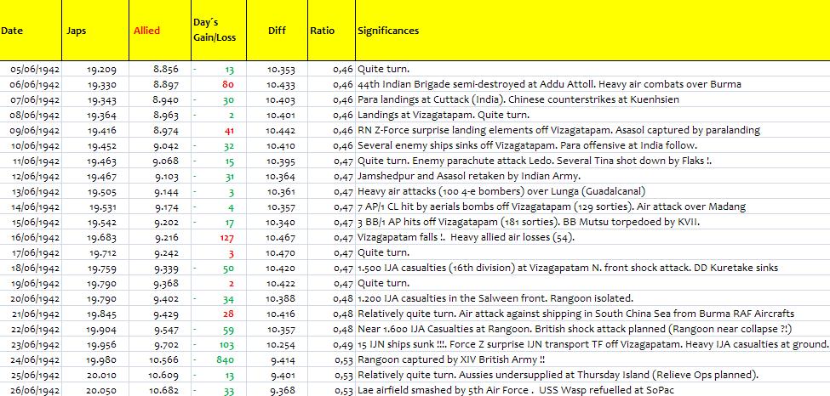Click the red gain/loss value 28
Viewport: 830px width, 396px height.
[x=219, y=314]
